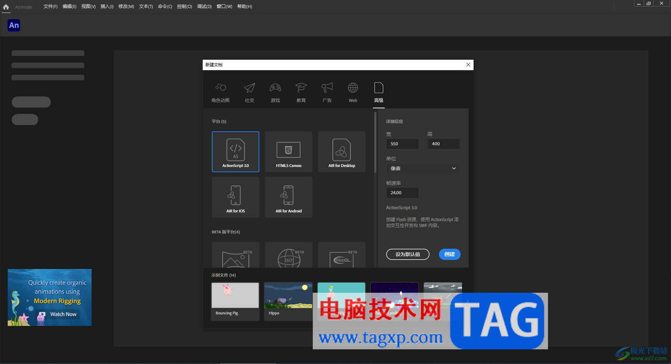Click the 设为默认值 button
The height and width of the screenshot is (364, 671).
click(x=407, y=254)
